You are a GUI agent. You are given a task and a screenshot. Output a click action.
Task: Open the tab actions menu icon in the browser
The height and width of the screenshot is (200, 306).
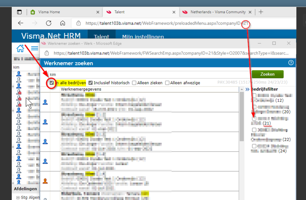coord(19,12)
